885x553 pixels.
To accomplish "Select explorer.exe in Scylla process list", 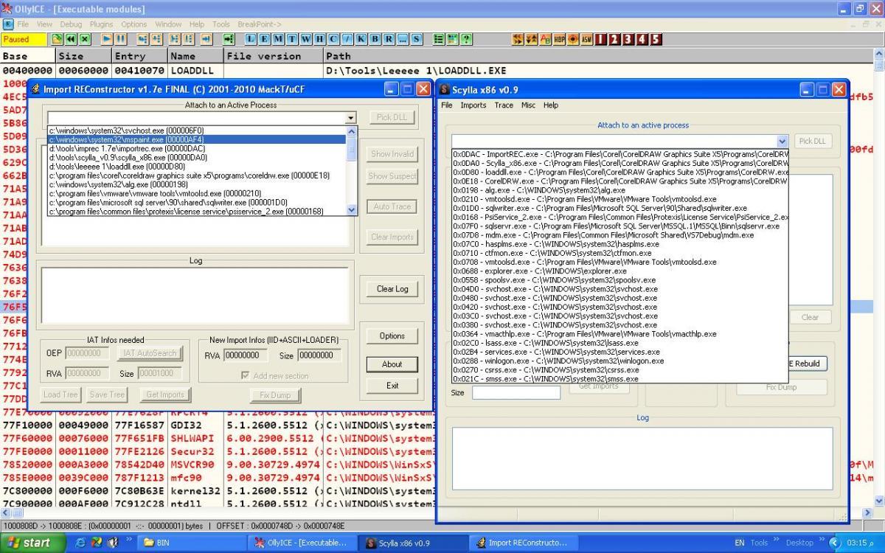I will pyautogui.click(x=620, y=271).
